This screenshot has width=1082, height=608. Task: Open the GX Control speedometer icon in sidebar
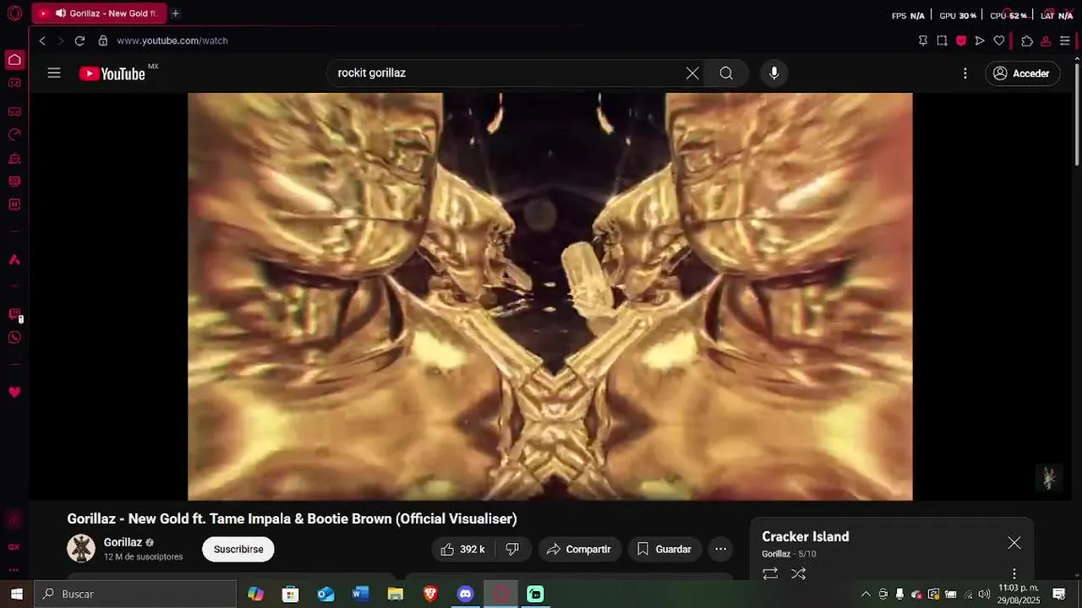tap(14, 134)
